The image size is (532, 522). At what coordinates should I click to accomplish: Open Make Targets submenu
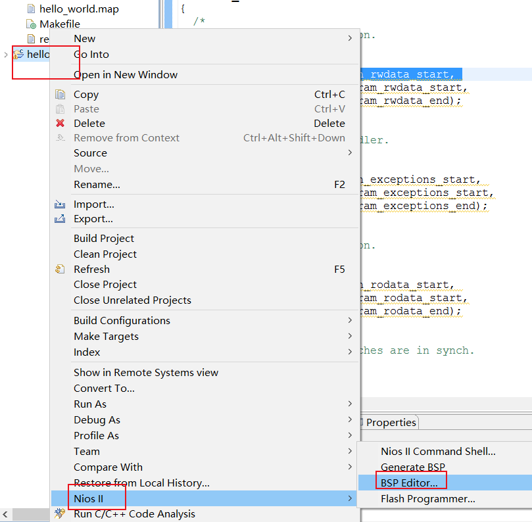coord(205,337)
